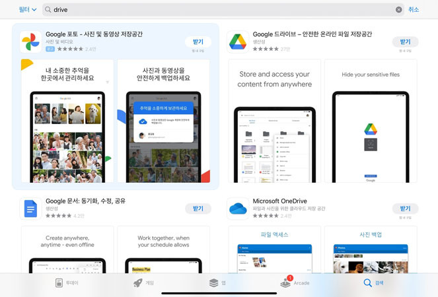Click the Google 드라이브 star rating

pyautogui.click(x=266, y=49)
